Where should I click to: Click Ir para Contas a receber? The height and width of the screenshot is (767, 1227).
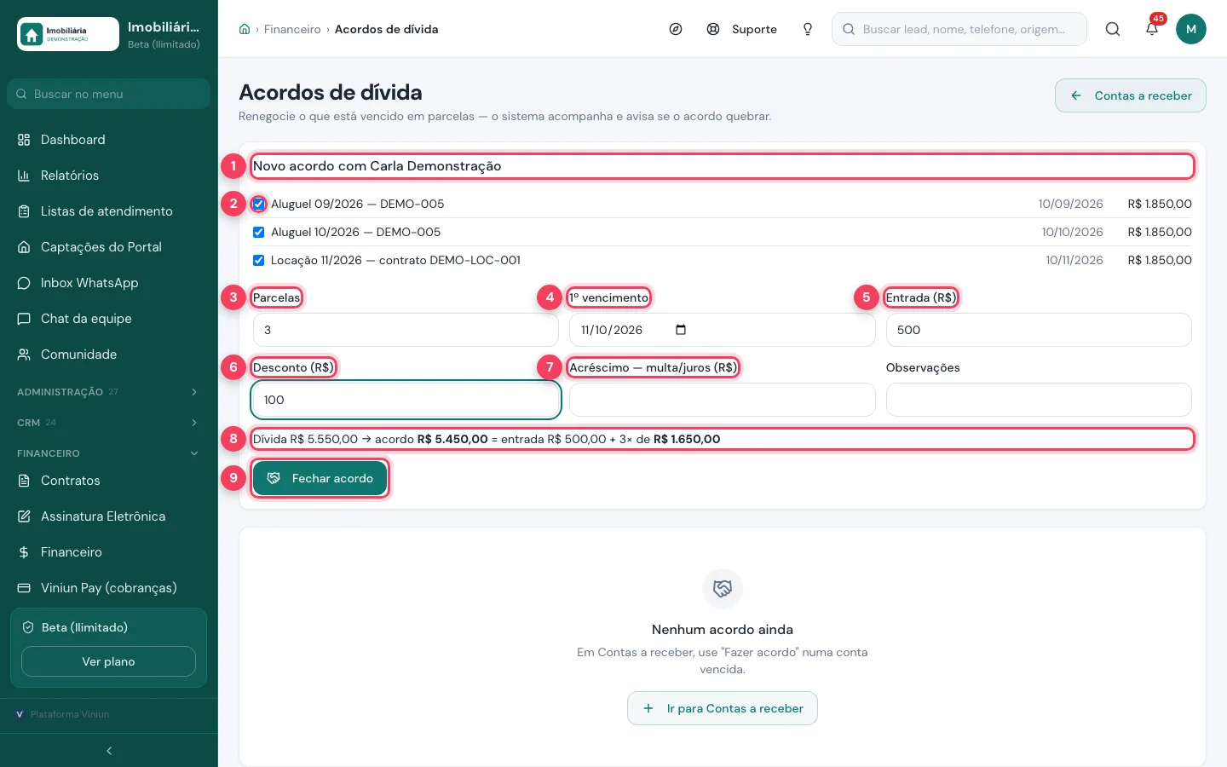click(723, 708)
